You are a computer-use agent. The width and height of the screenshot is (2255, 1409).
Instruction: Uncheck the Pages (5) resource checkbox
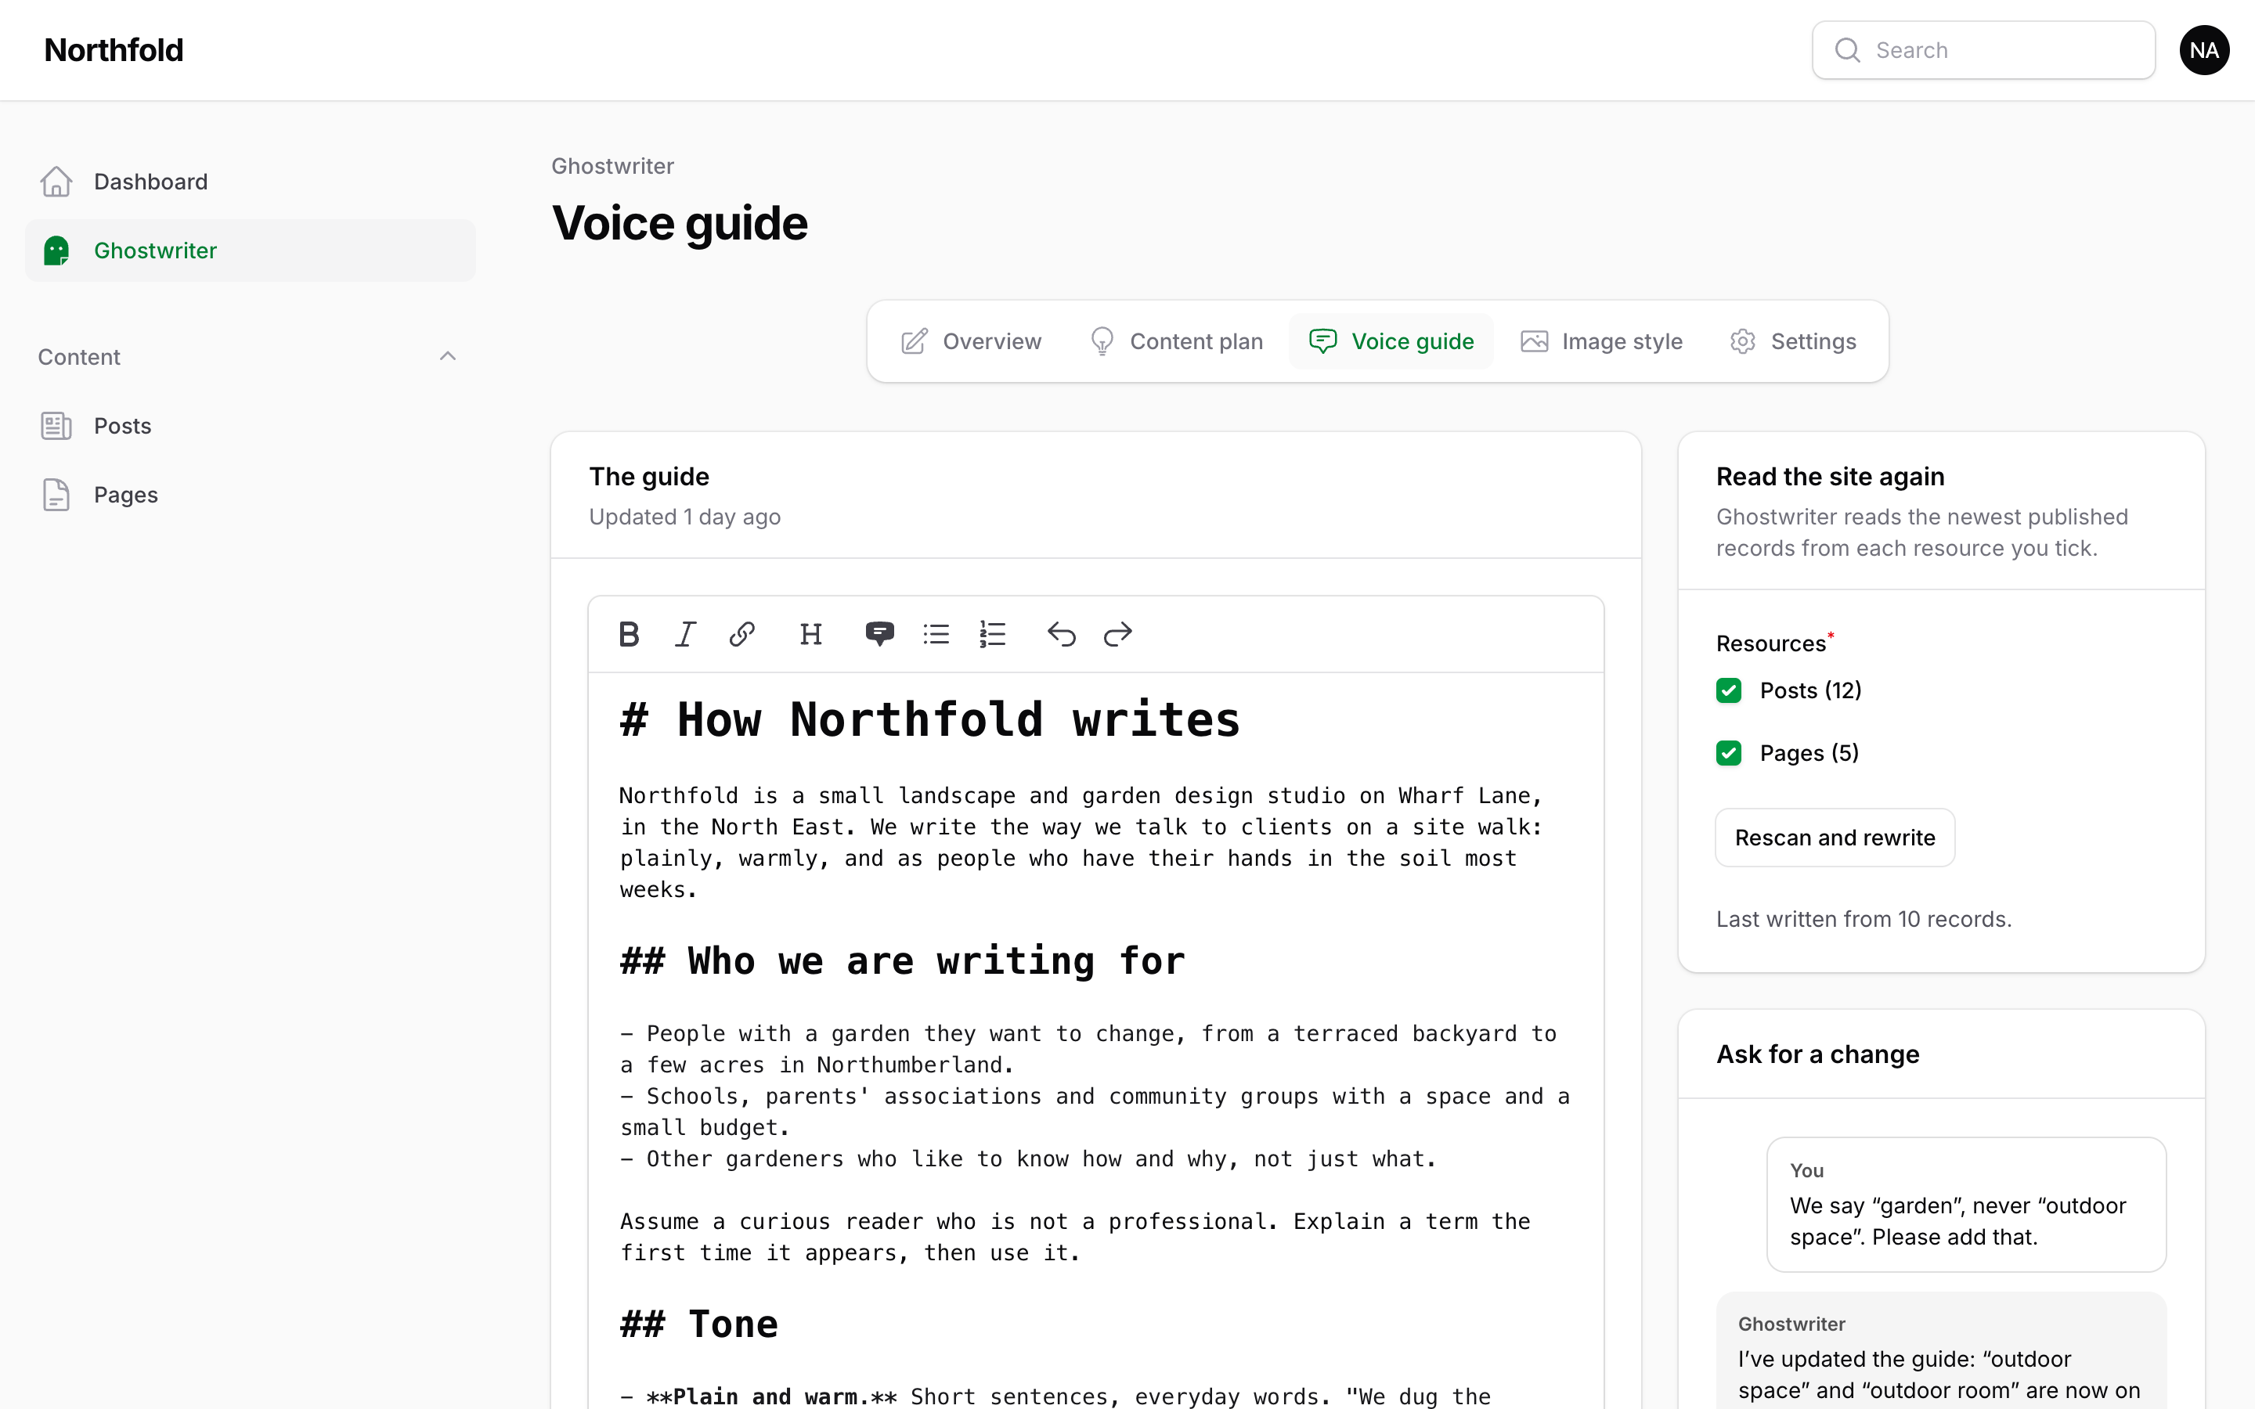[x=1729, y=753]
